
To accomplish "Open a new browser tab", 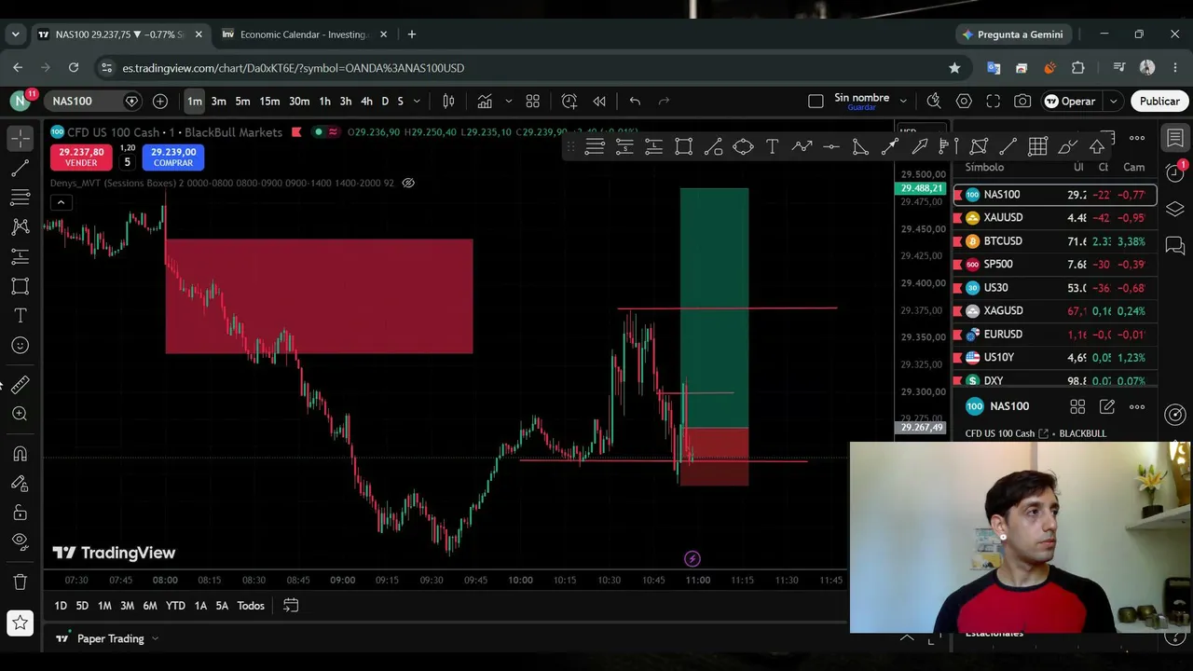I will (x=412, y=34).
